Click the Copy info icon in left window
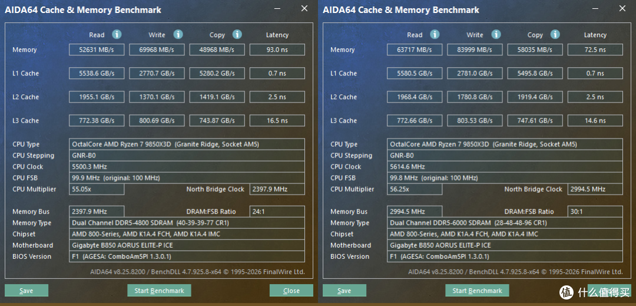This screenshot has width=636, height=306. 237,35
